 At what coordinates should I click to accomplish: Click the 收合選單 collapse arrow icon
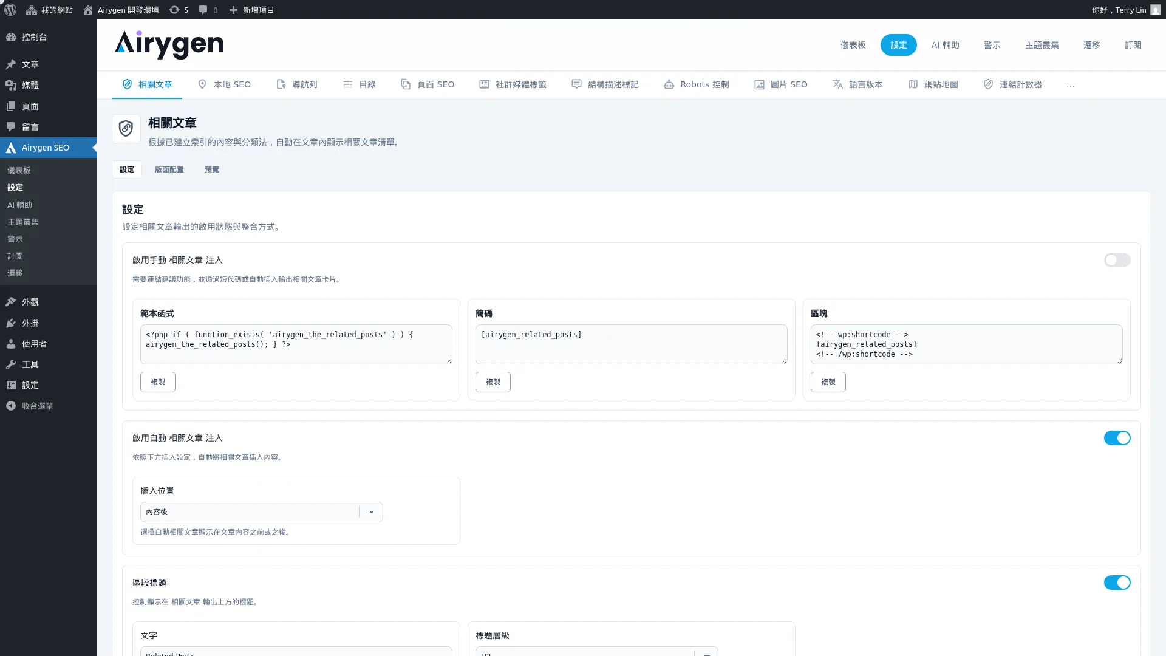point(11,406)
